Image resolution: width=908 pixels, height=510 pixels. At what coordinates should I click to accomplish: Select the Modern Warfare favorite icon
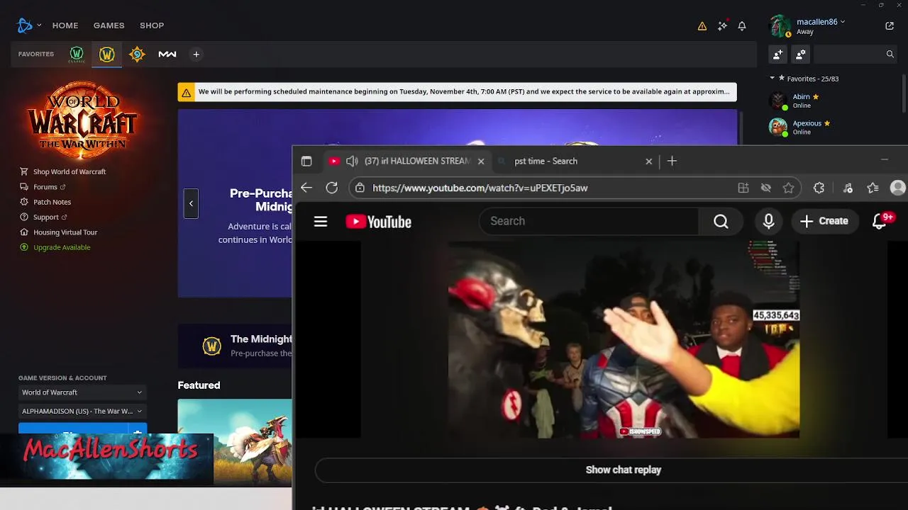pyautogui.click(x=167, y=55)
